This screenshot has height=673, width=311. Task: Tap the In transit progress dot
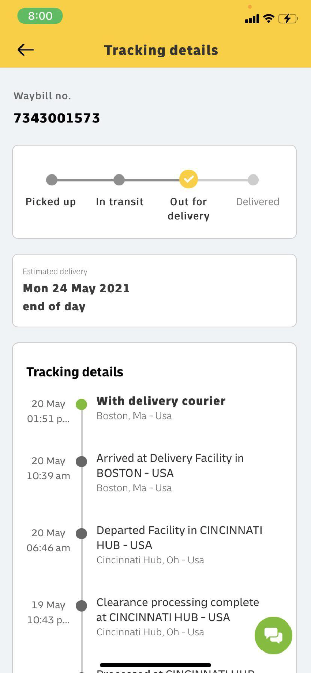coord(119,180)
